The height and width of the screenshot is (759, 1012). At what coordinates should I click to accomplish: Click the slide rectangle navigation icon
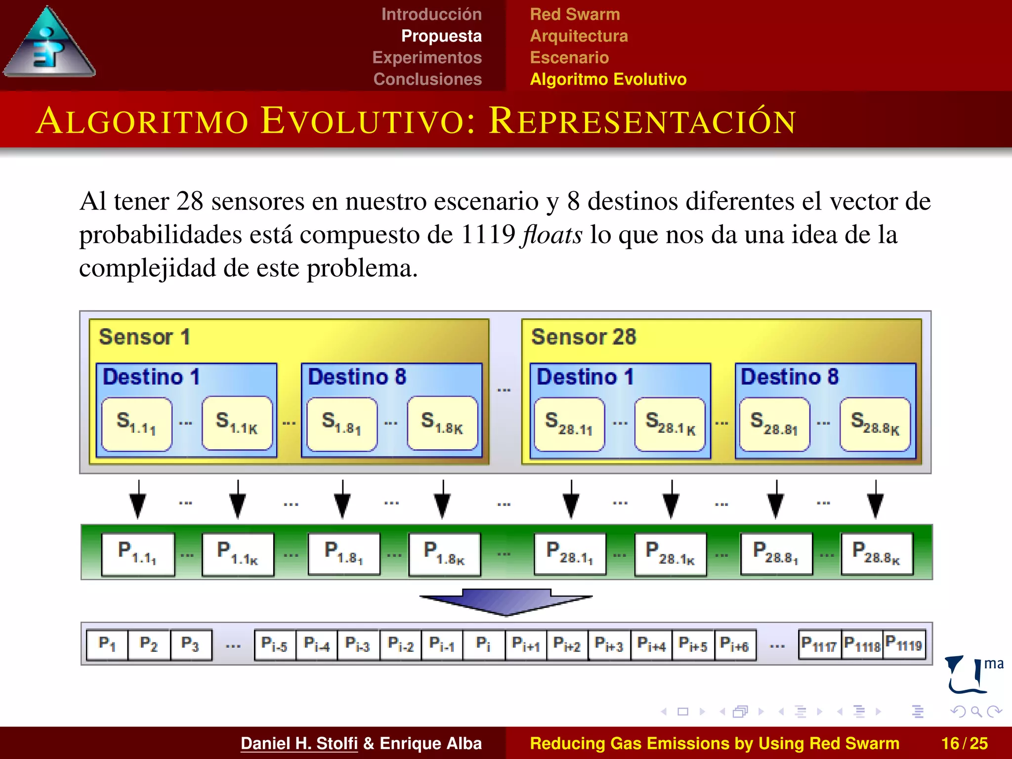(x=683, y=712)
